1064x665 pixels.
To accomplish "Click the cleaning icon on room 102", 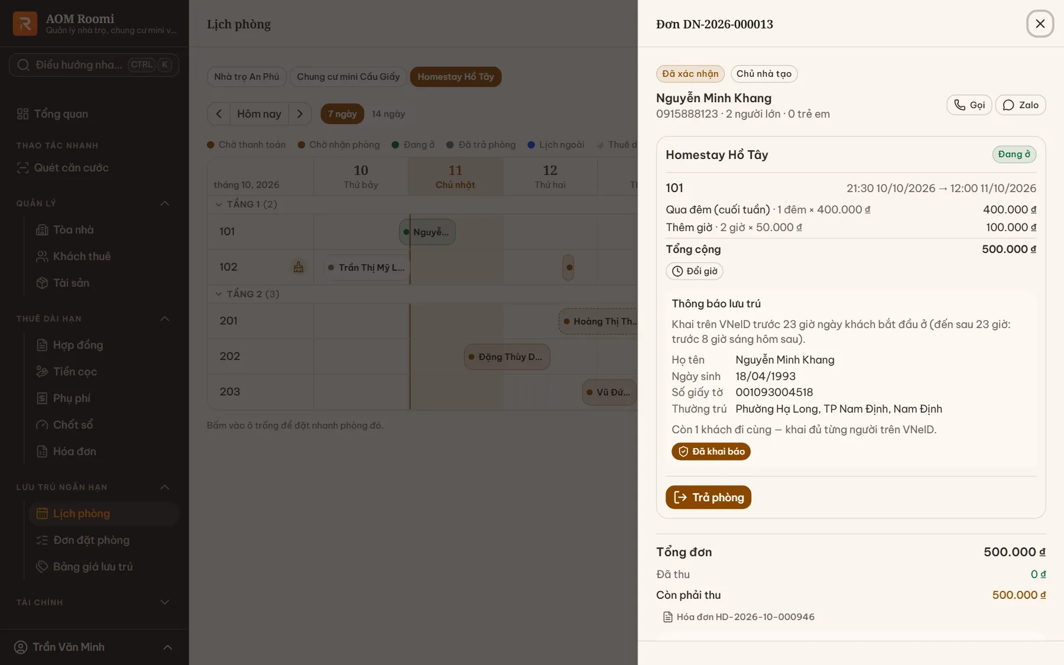I will tap(299, 267).
